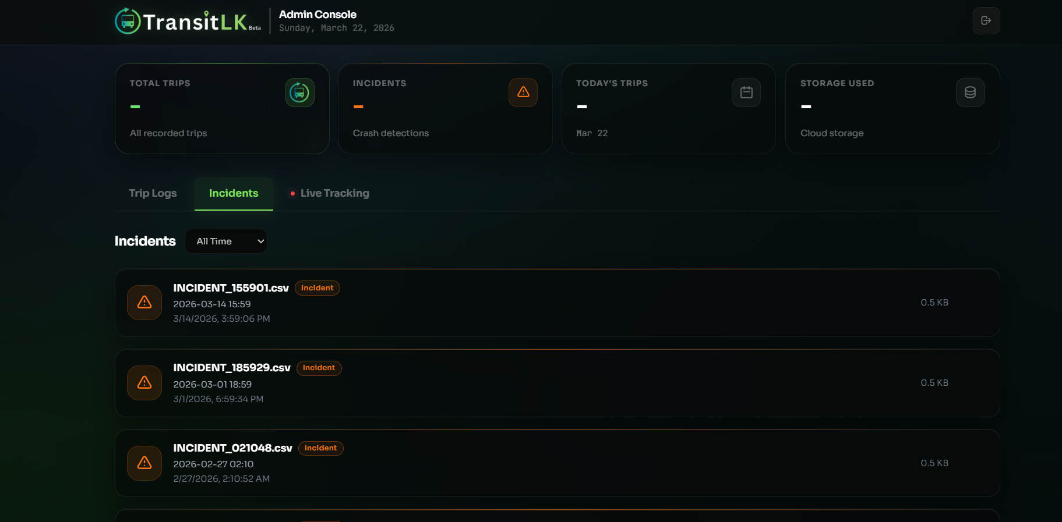Image resolution: width=1062 pixels, height=522 pixels.
Task: Click the Storage Used database icon
Action: coord(970,93)
